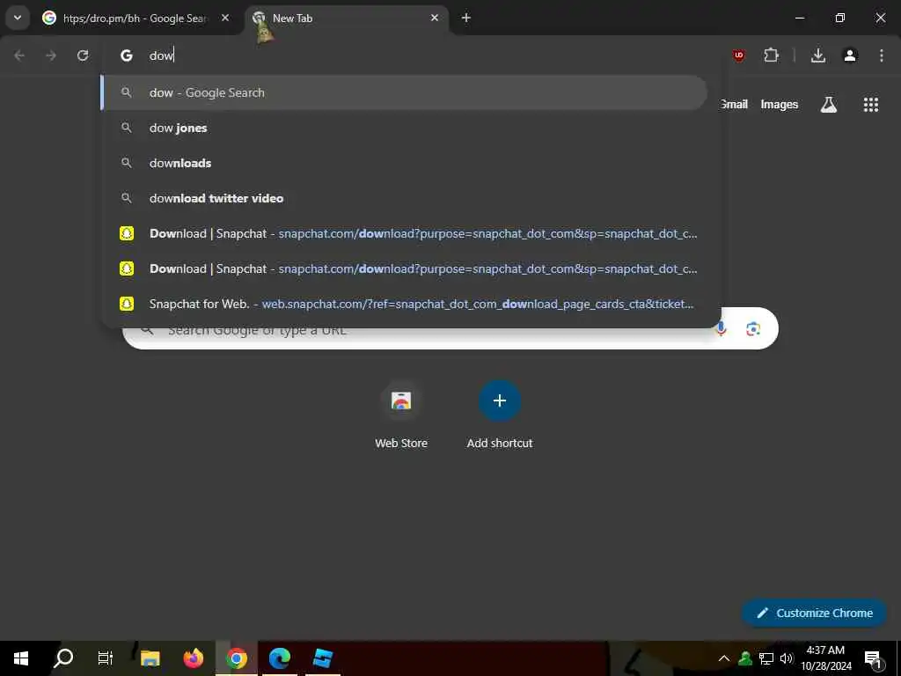Screen dimensions: 901x676
Task: Start voice search with microphone icon
Action: point(721,329)
